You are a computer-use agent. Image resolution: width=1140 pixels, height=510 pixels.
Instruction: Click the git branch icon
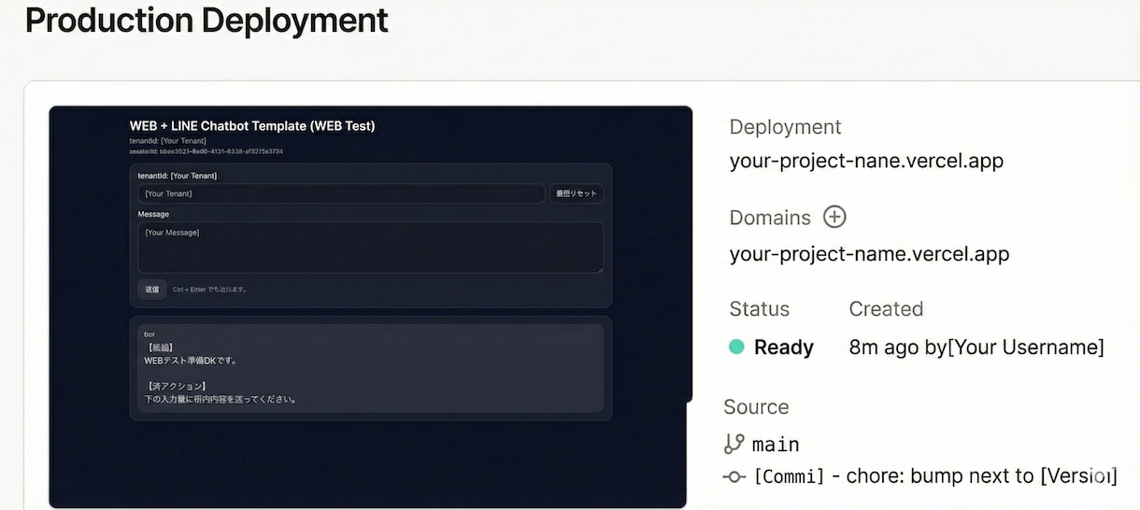(734, 444)
